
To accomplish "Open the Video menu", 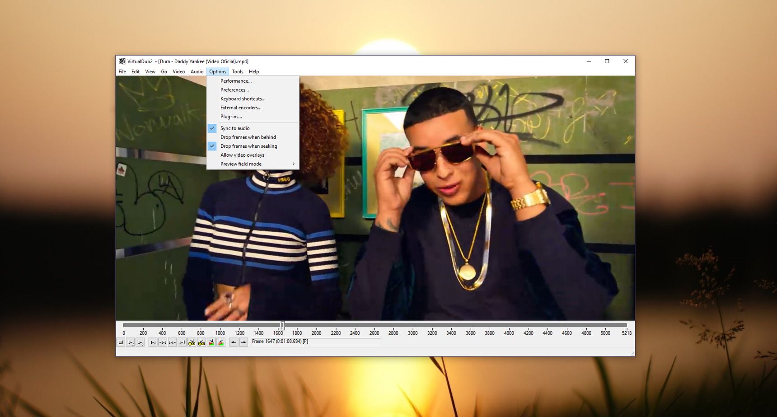I will (x=179, y=72).
